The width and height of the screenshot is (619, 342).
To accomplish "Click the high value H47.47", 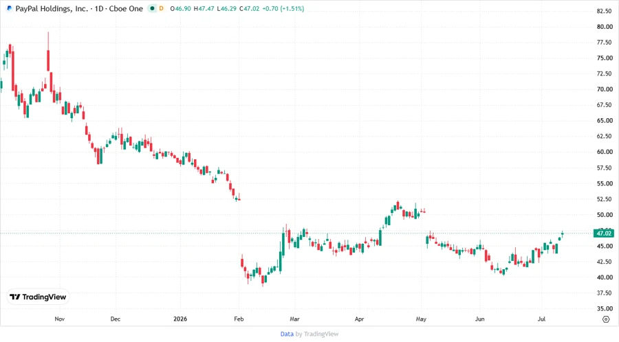I will click(204, 8).
